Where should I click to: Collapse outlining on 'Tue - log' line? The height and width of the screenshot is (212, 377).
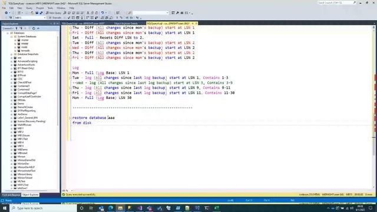[x=71, y=78]
